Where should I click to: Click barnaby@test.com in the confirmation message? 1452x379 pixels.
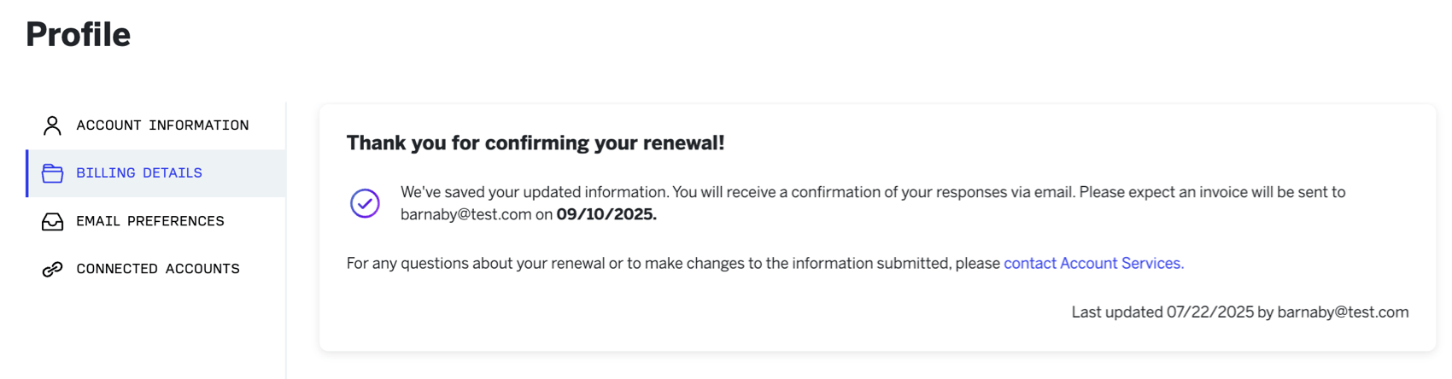pyautogui.click(x=465, y=215)
